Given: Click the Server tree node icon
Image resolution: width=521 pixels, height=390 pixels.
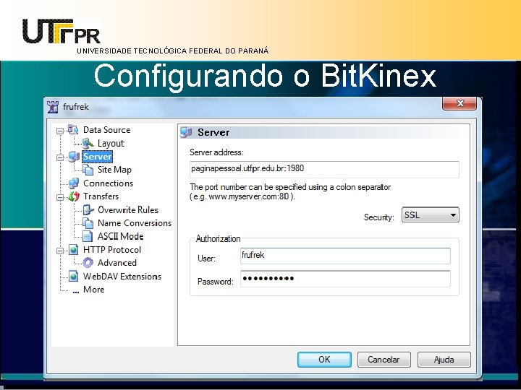Looking at the screenshot, I should [x=74, y=157].
